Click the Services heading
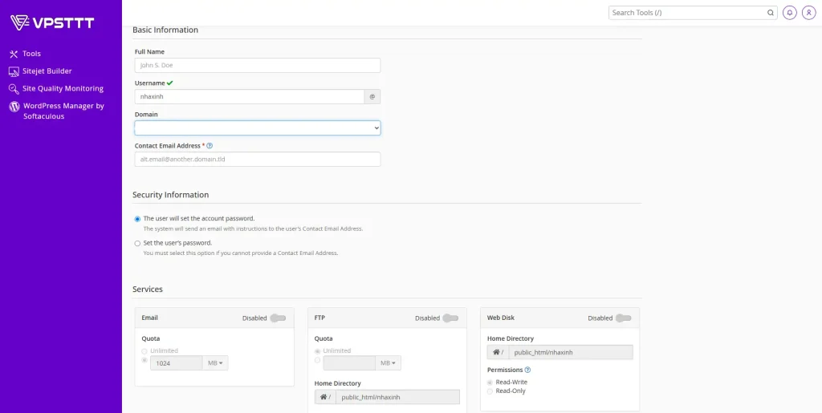 click(148, 289)
